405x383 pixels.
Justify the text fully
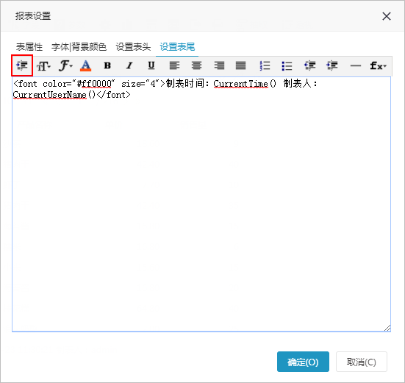click(241, 65)
